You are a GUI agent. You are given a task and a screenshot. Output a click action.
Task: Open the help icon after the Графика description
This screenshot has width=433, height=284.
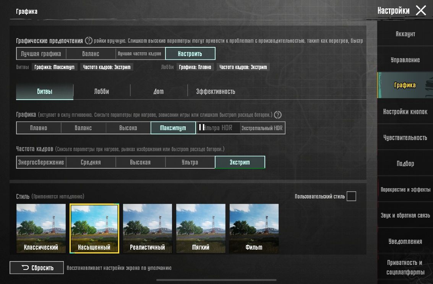click(278, 115)
